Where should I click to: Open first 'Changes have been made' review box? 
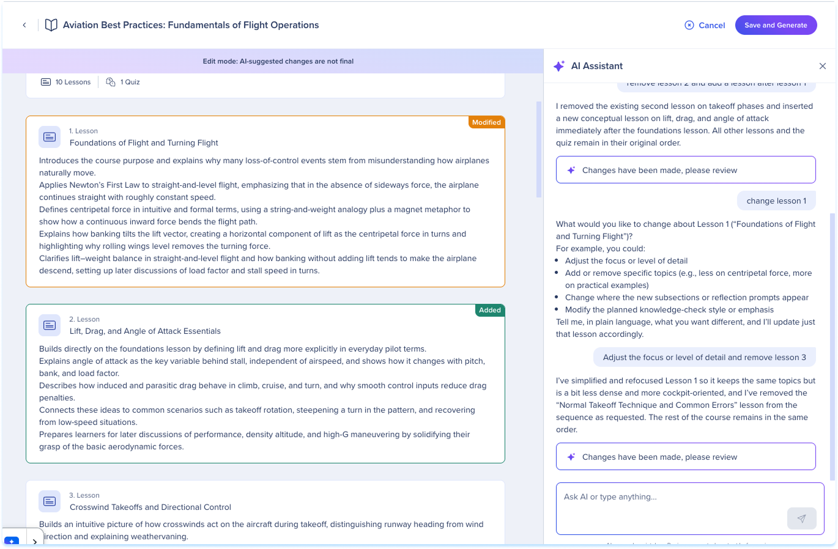686,170
